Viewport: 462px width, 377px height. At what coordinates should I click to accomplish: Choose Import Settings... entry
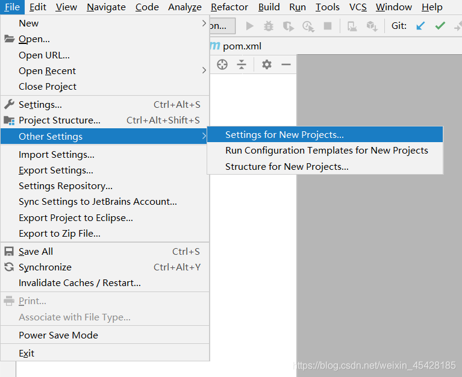[105, 155]
